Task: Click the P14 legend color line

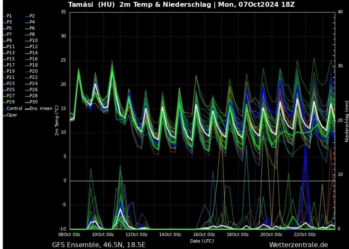Action: 27,53
